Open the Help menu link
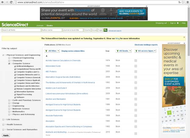Image resolution: width=190 pixels, height=138 pixels. click(184, 23)
